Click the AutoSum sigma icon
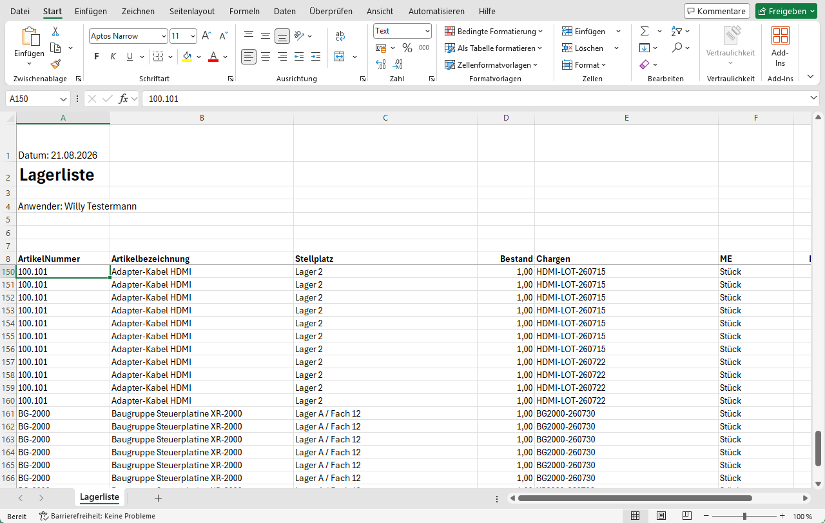Screen dimensions: 825x523 (645, 31)
